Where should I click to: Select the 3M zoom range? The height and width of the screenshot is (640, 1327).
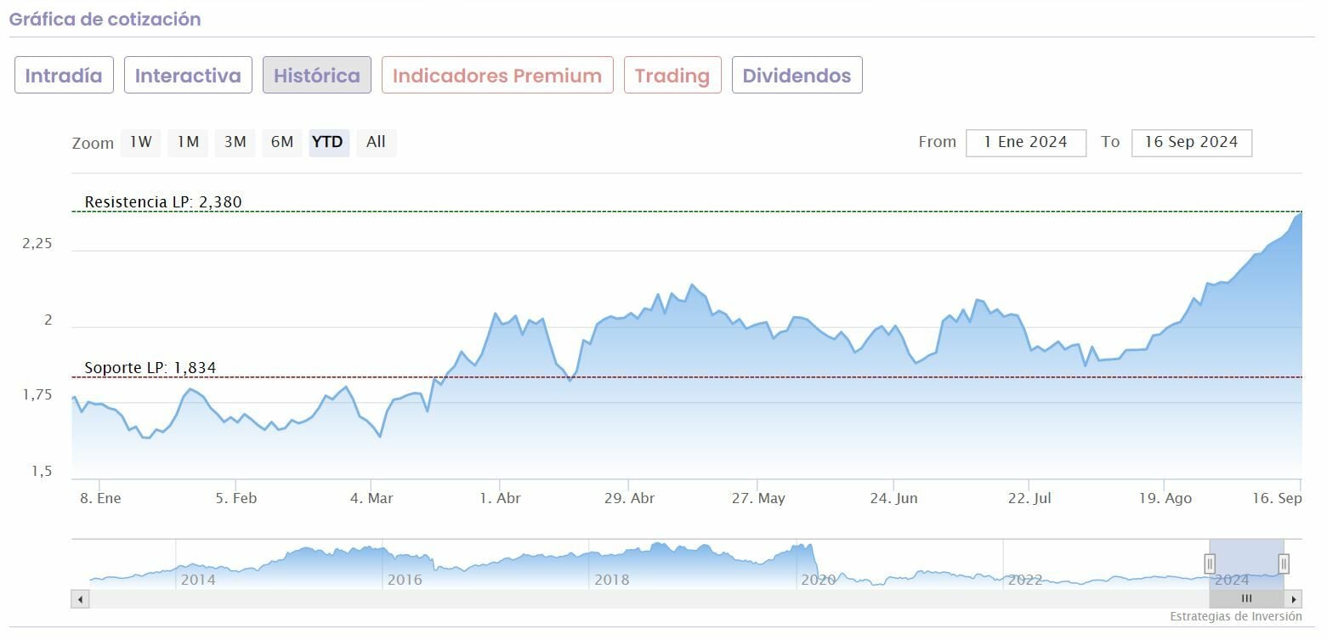235,142
